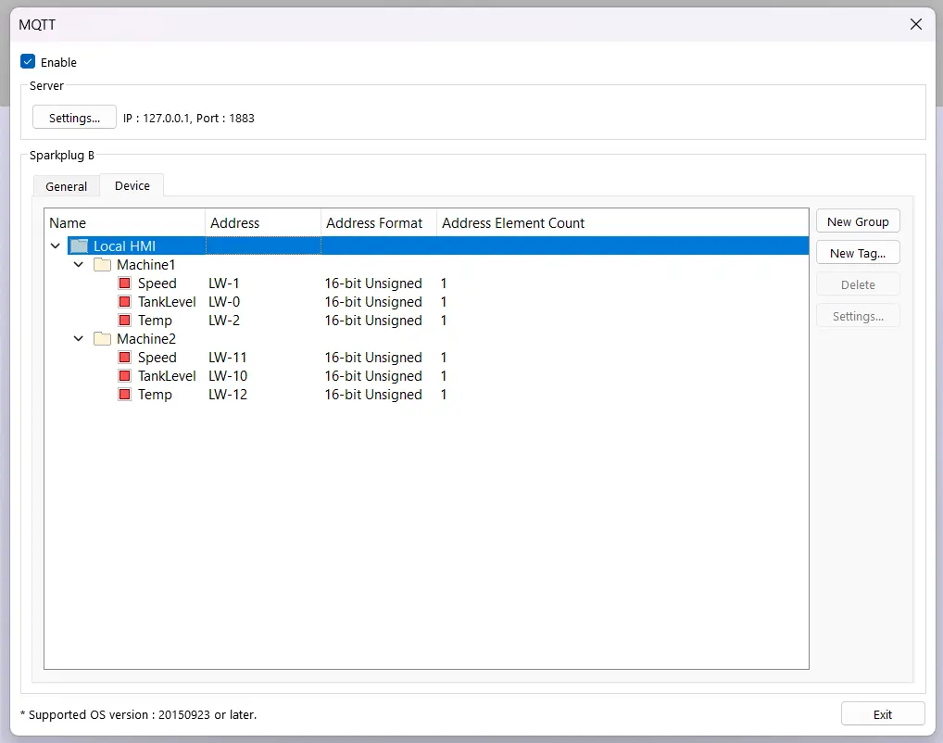943x743 pixels.
Task: Click the Speed tag icon under Machine1
Action: (124, 283)
